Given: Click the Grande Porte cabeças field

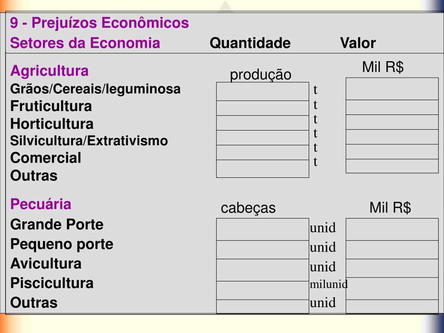Looking at the screenshot, I should (262, 229).
